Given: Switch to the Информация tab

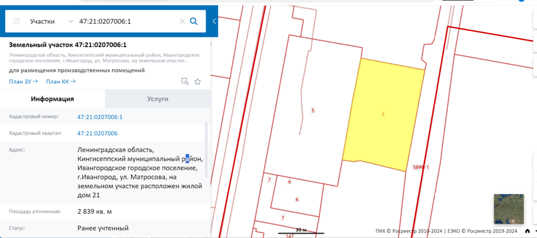Looking at the screenshot, I should click(52, 99).
